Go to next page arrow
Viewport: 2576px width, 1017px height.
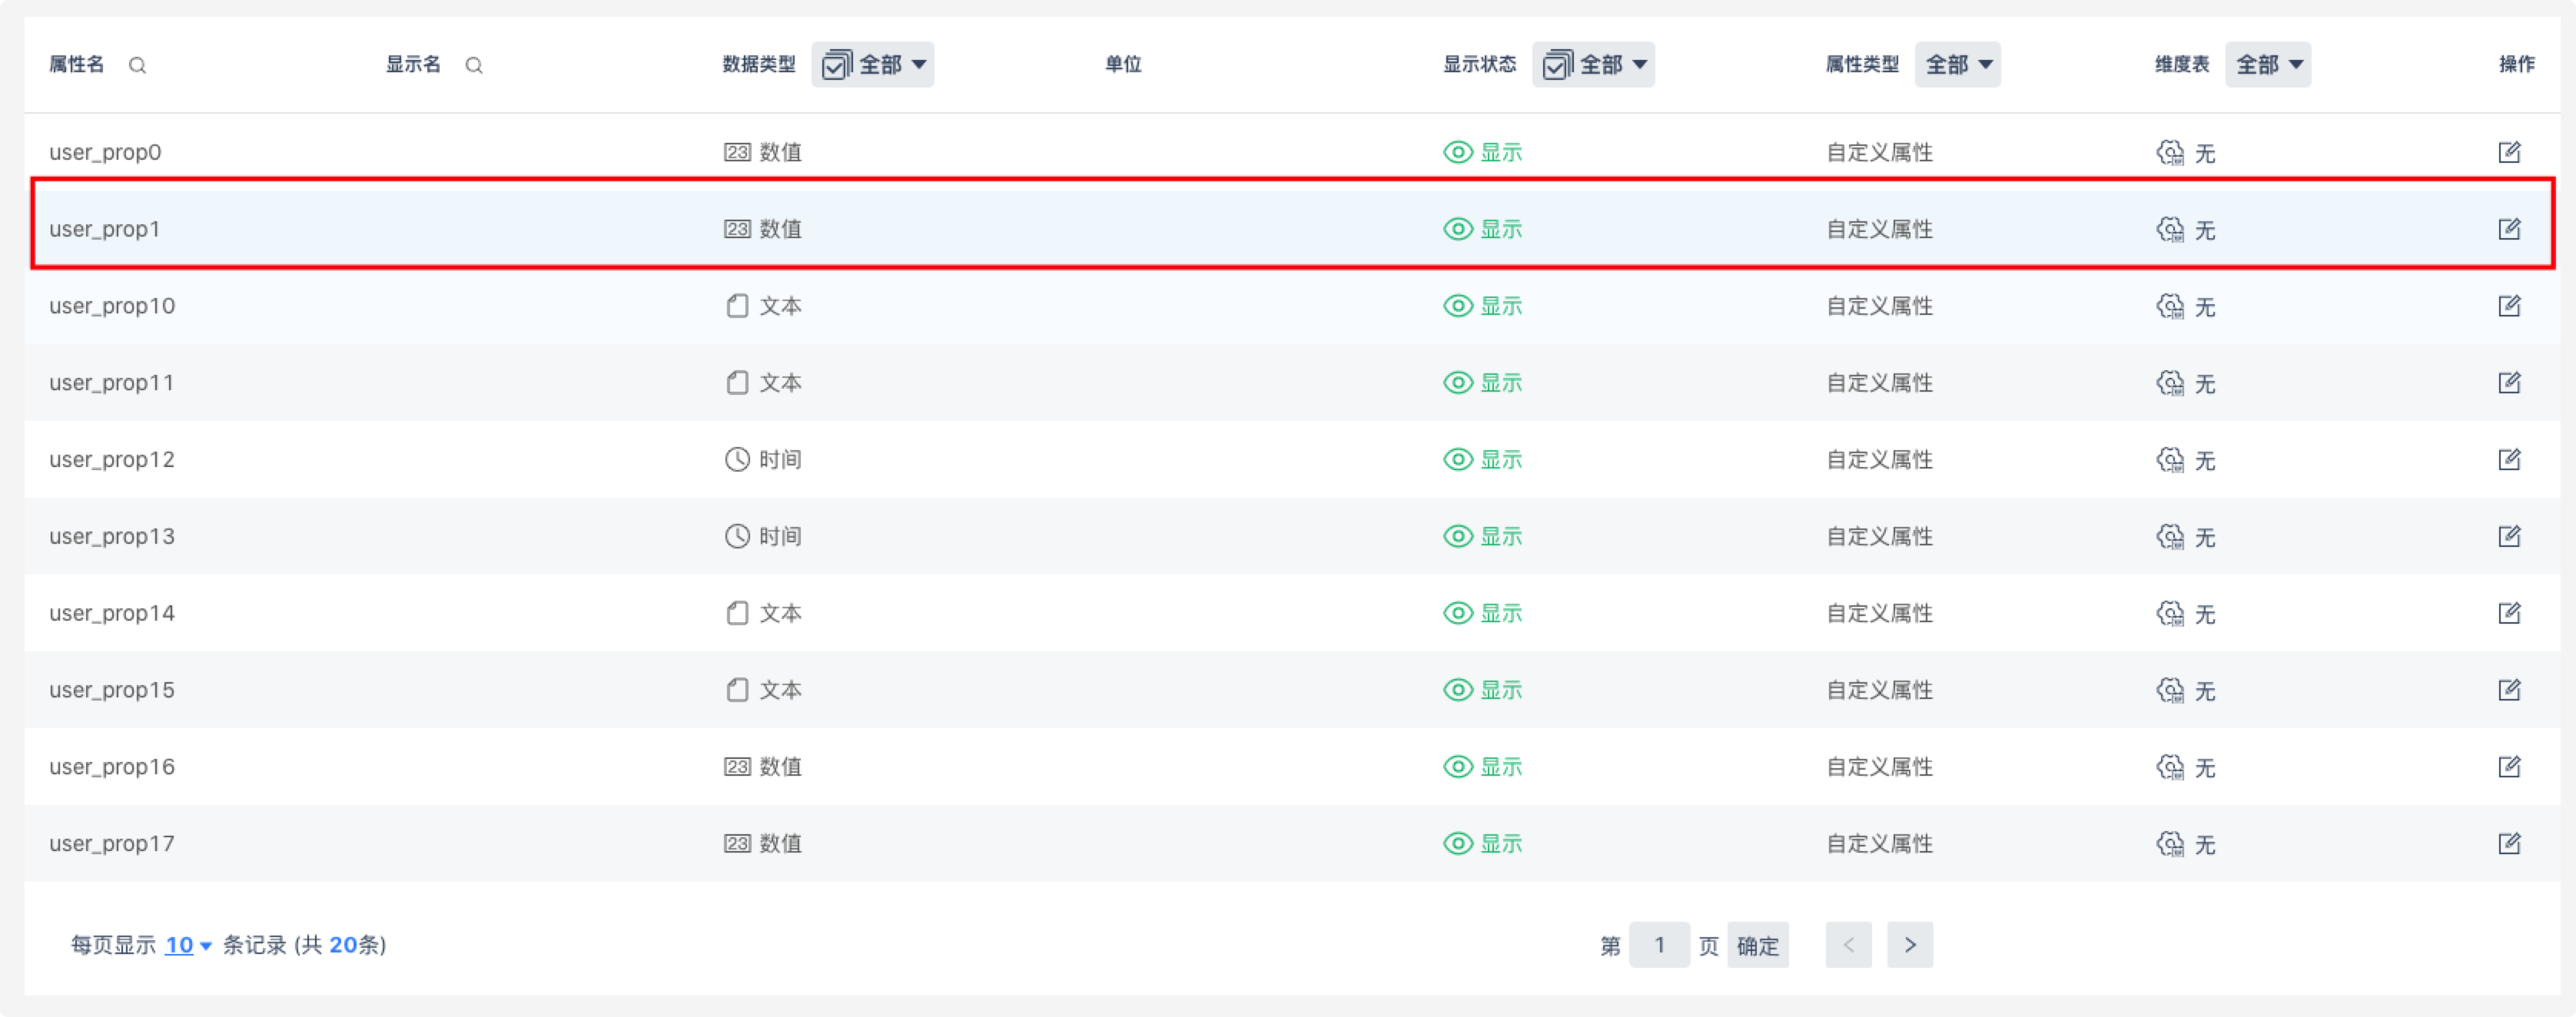pos(1909,945)
